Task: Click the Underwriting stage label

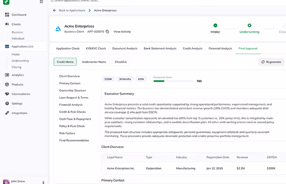Action: [249, 32]
